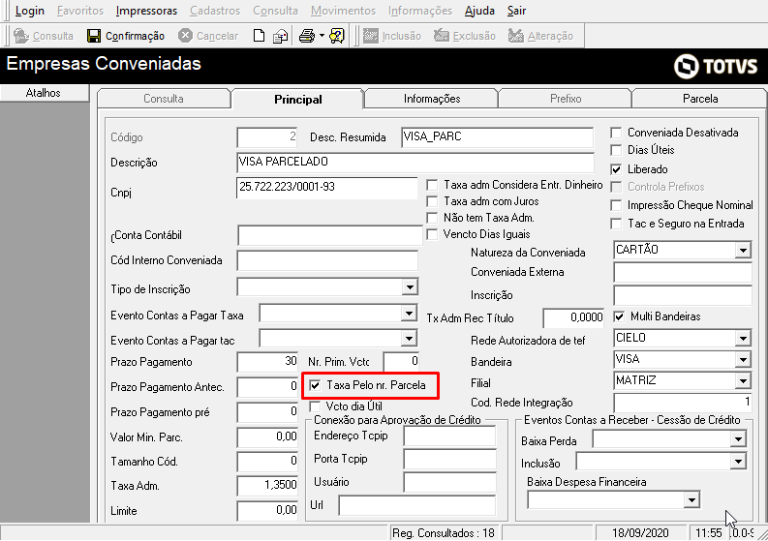Image resolution: width=768 pixels, height=541 pixels.
Task: Expand Rede Autorizadora de tef dropdown
Action: (743, 339)
